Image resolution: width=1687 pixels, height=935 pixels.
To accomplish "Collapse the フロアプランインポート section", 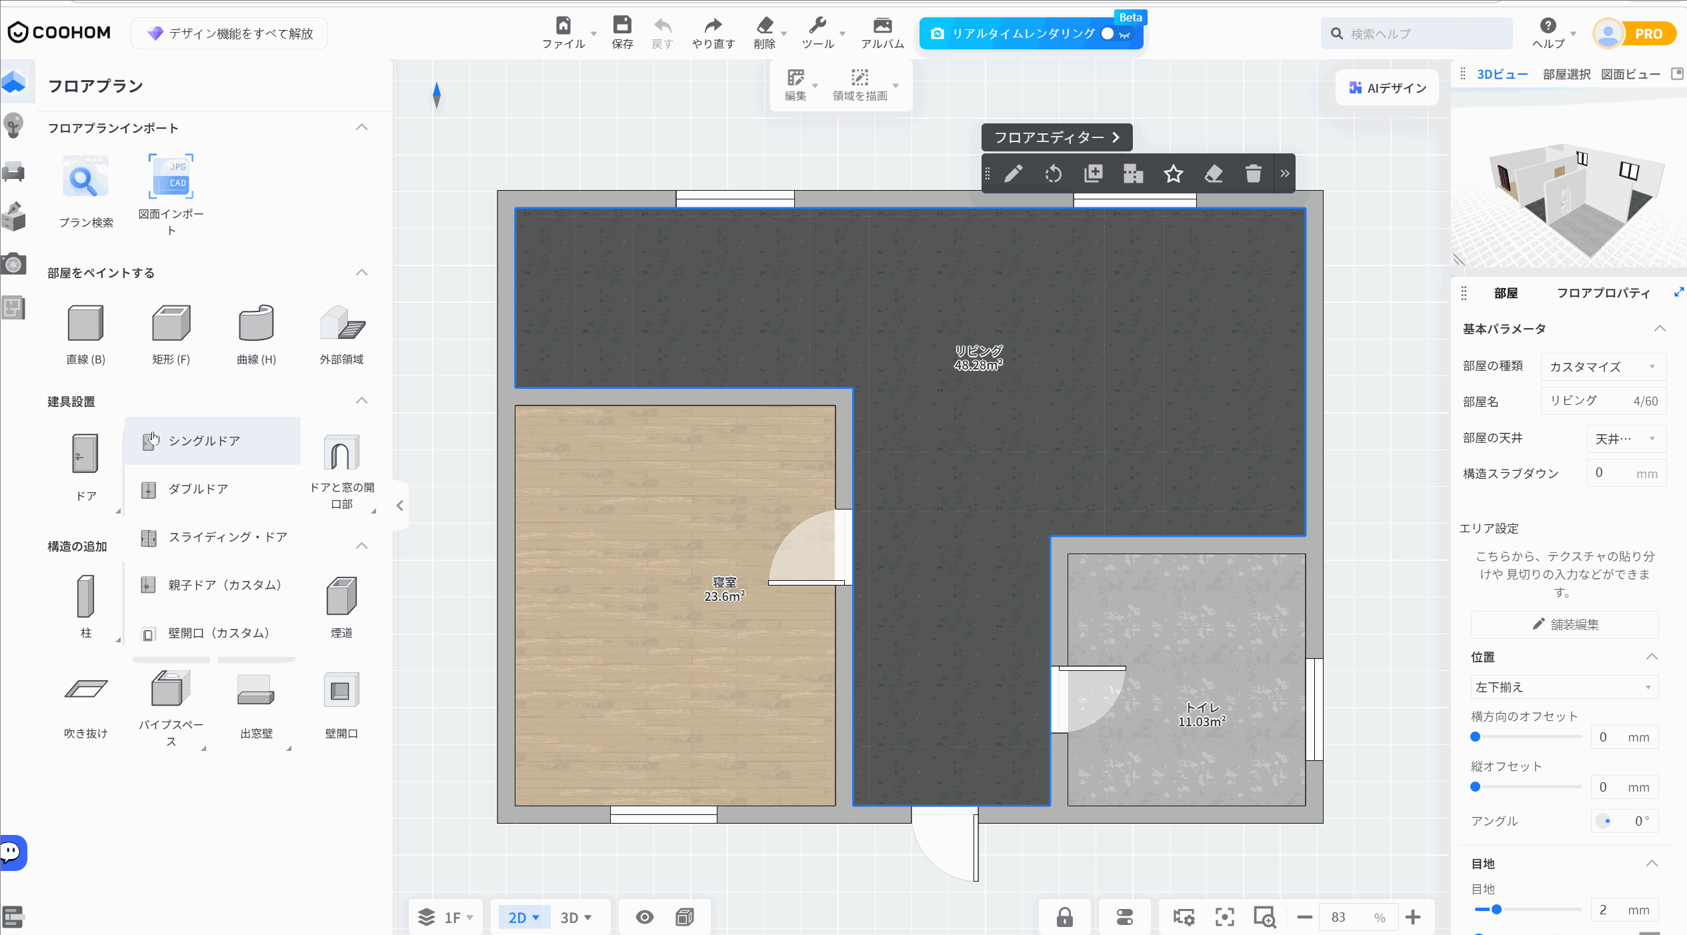I will pos(362,127).
